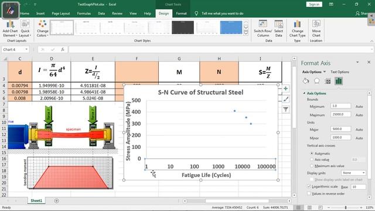Open Size & Properties icon in Format Axis

(328, 81)
